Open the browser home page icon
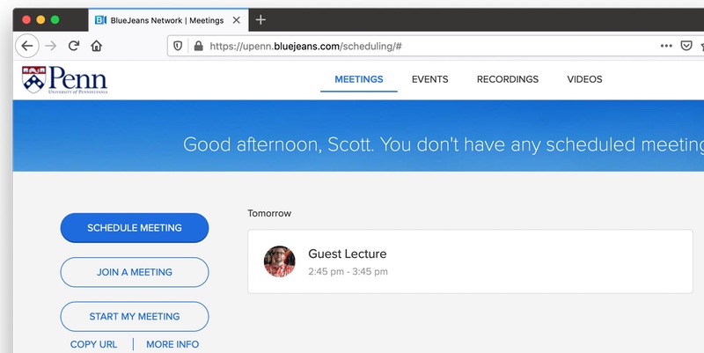Image resolution: width=704 pixels, height=353 pixels. pyautogui.click(x=97, y=46)
